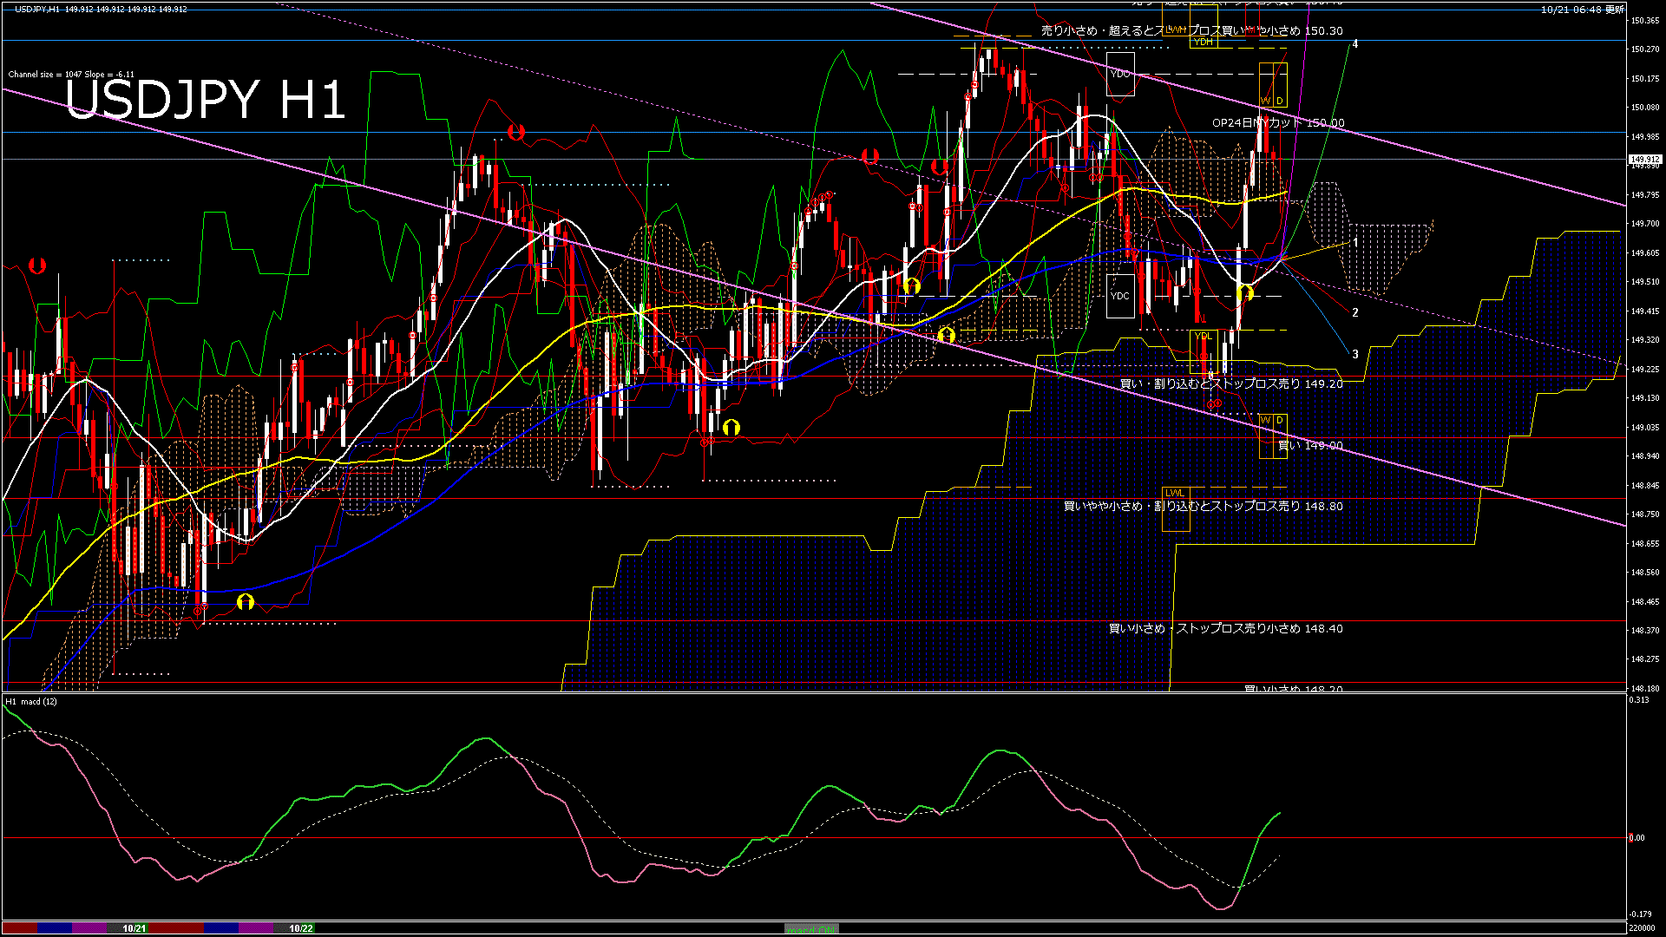This screenshot has height=937, width=1666.
Task: Click the OP24日NYカット 150.00 label
Action: tap(1277, 123)
